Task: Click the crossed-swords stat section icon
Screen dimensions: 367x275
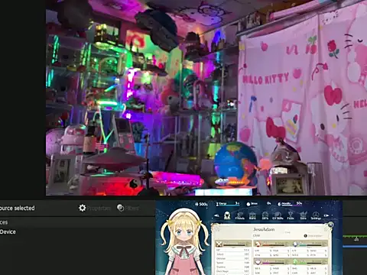Action: pos(219,244)
